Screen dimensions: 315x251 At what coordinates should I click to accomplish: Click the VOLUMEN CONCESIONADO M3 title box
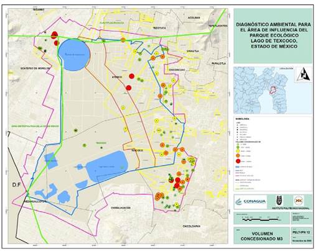pyautogui.click(x=261, y=236)
